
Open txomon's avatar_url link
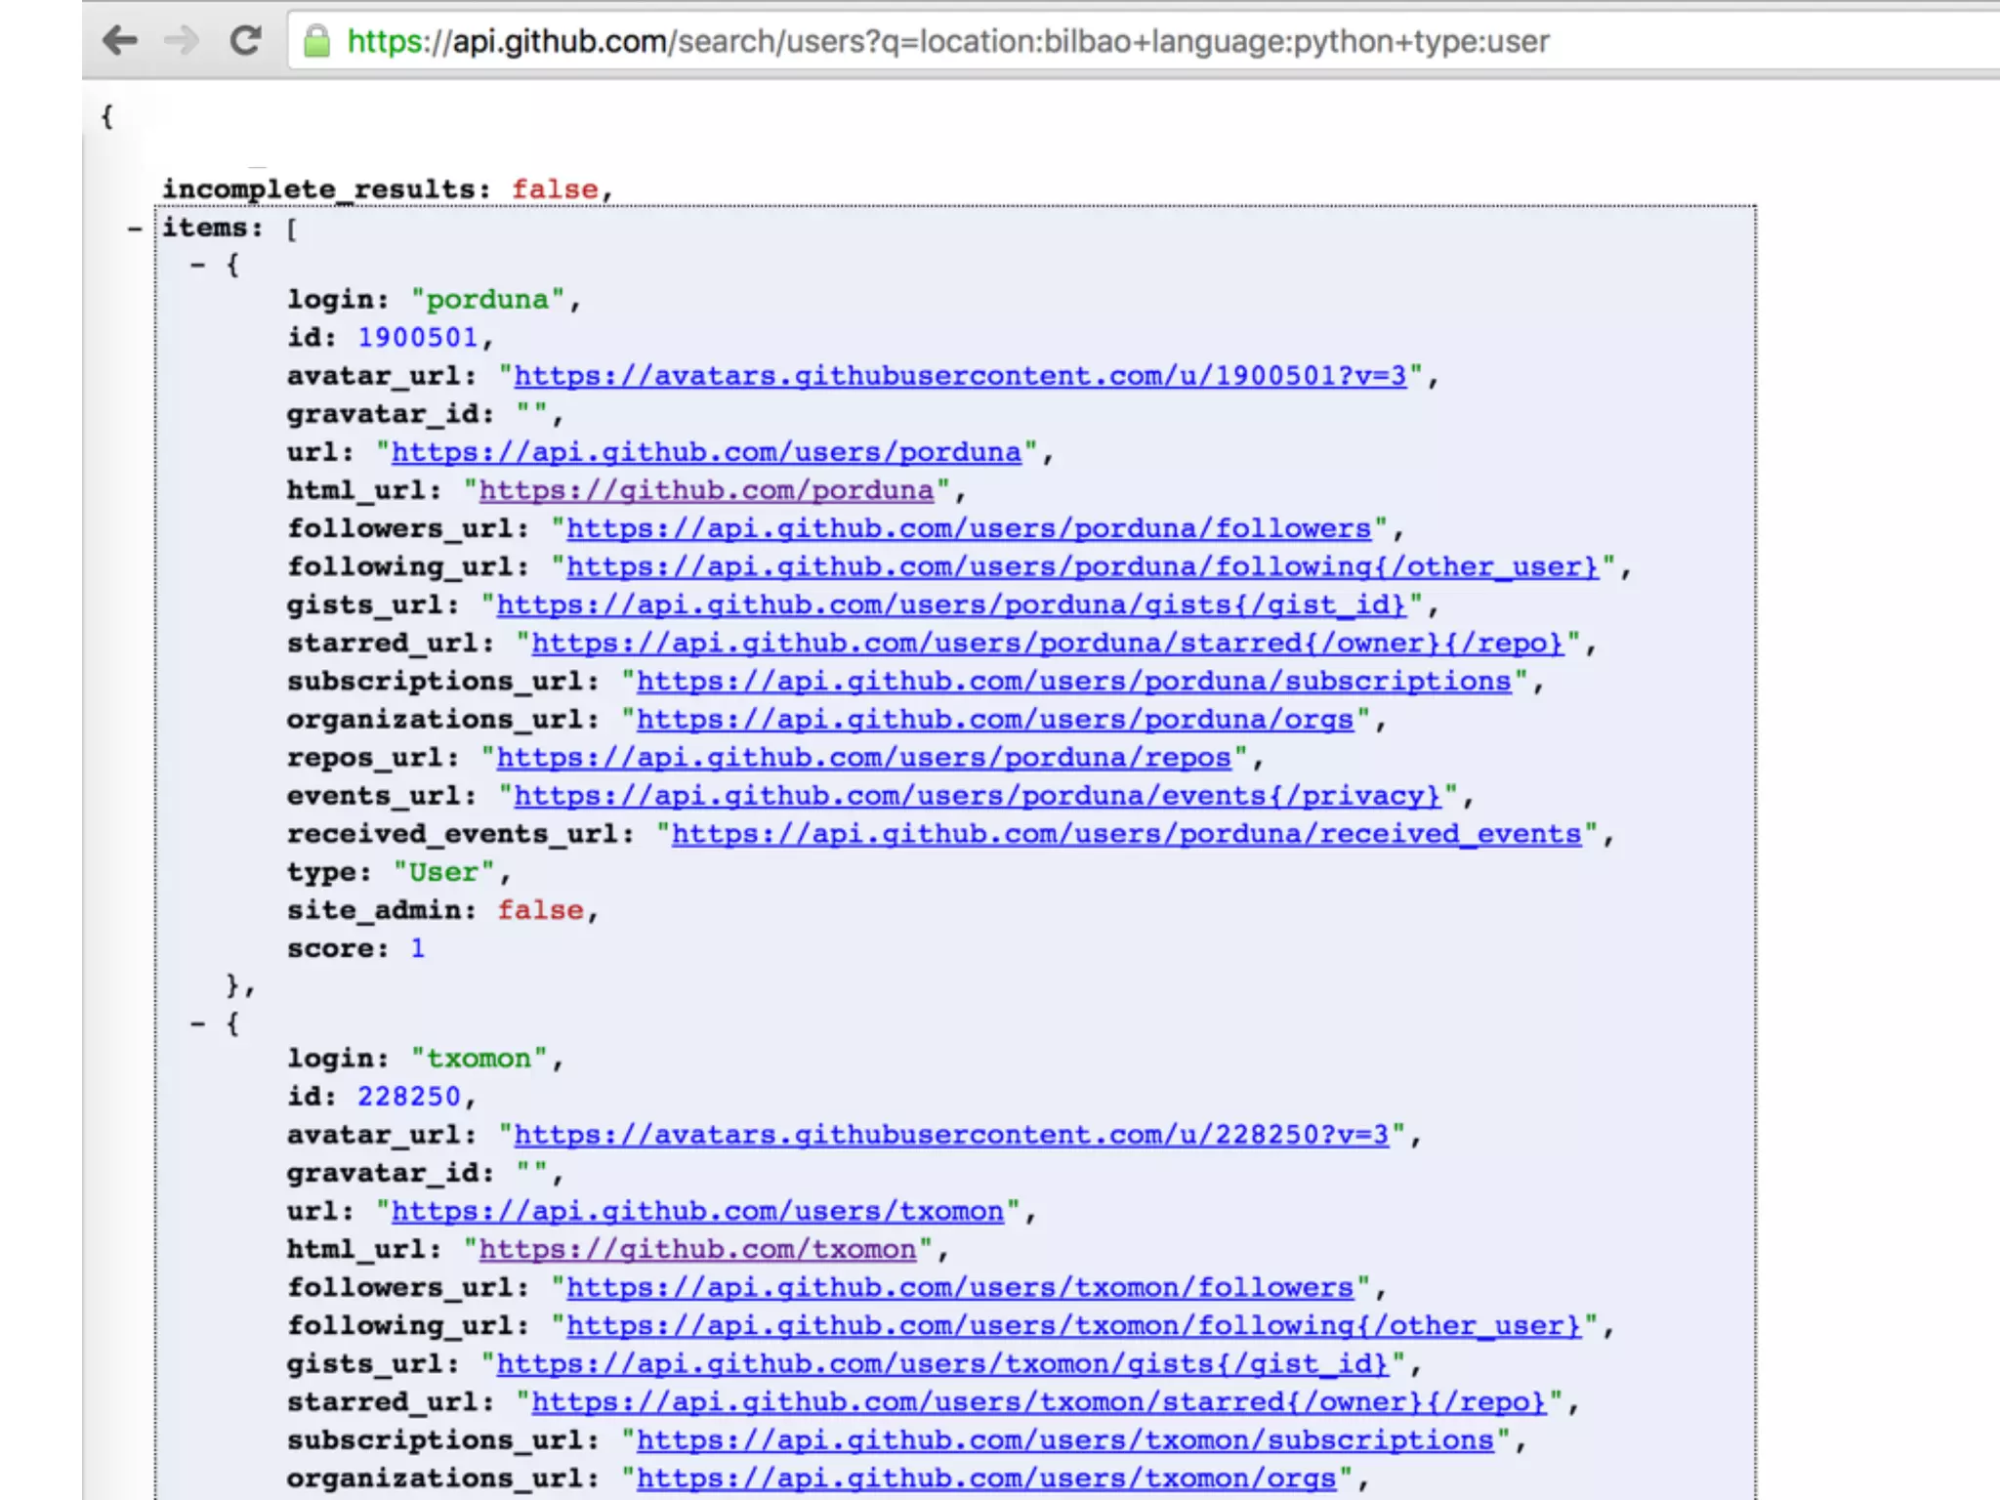[951, 1135]
